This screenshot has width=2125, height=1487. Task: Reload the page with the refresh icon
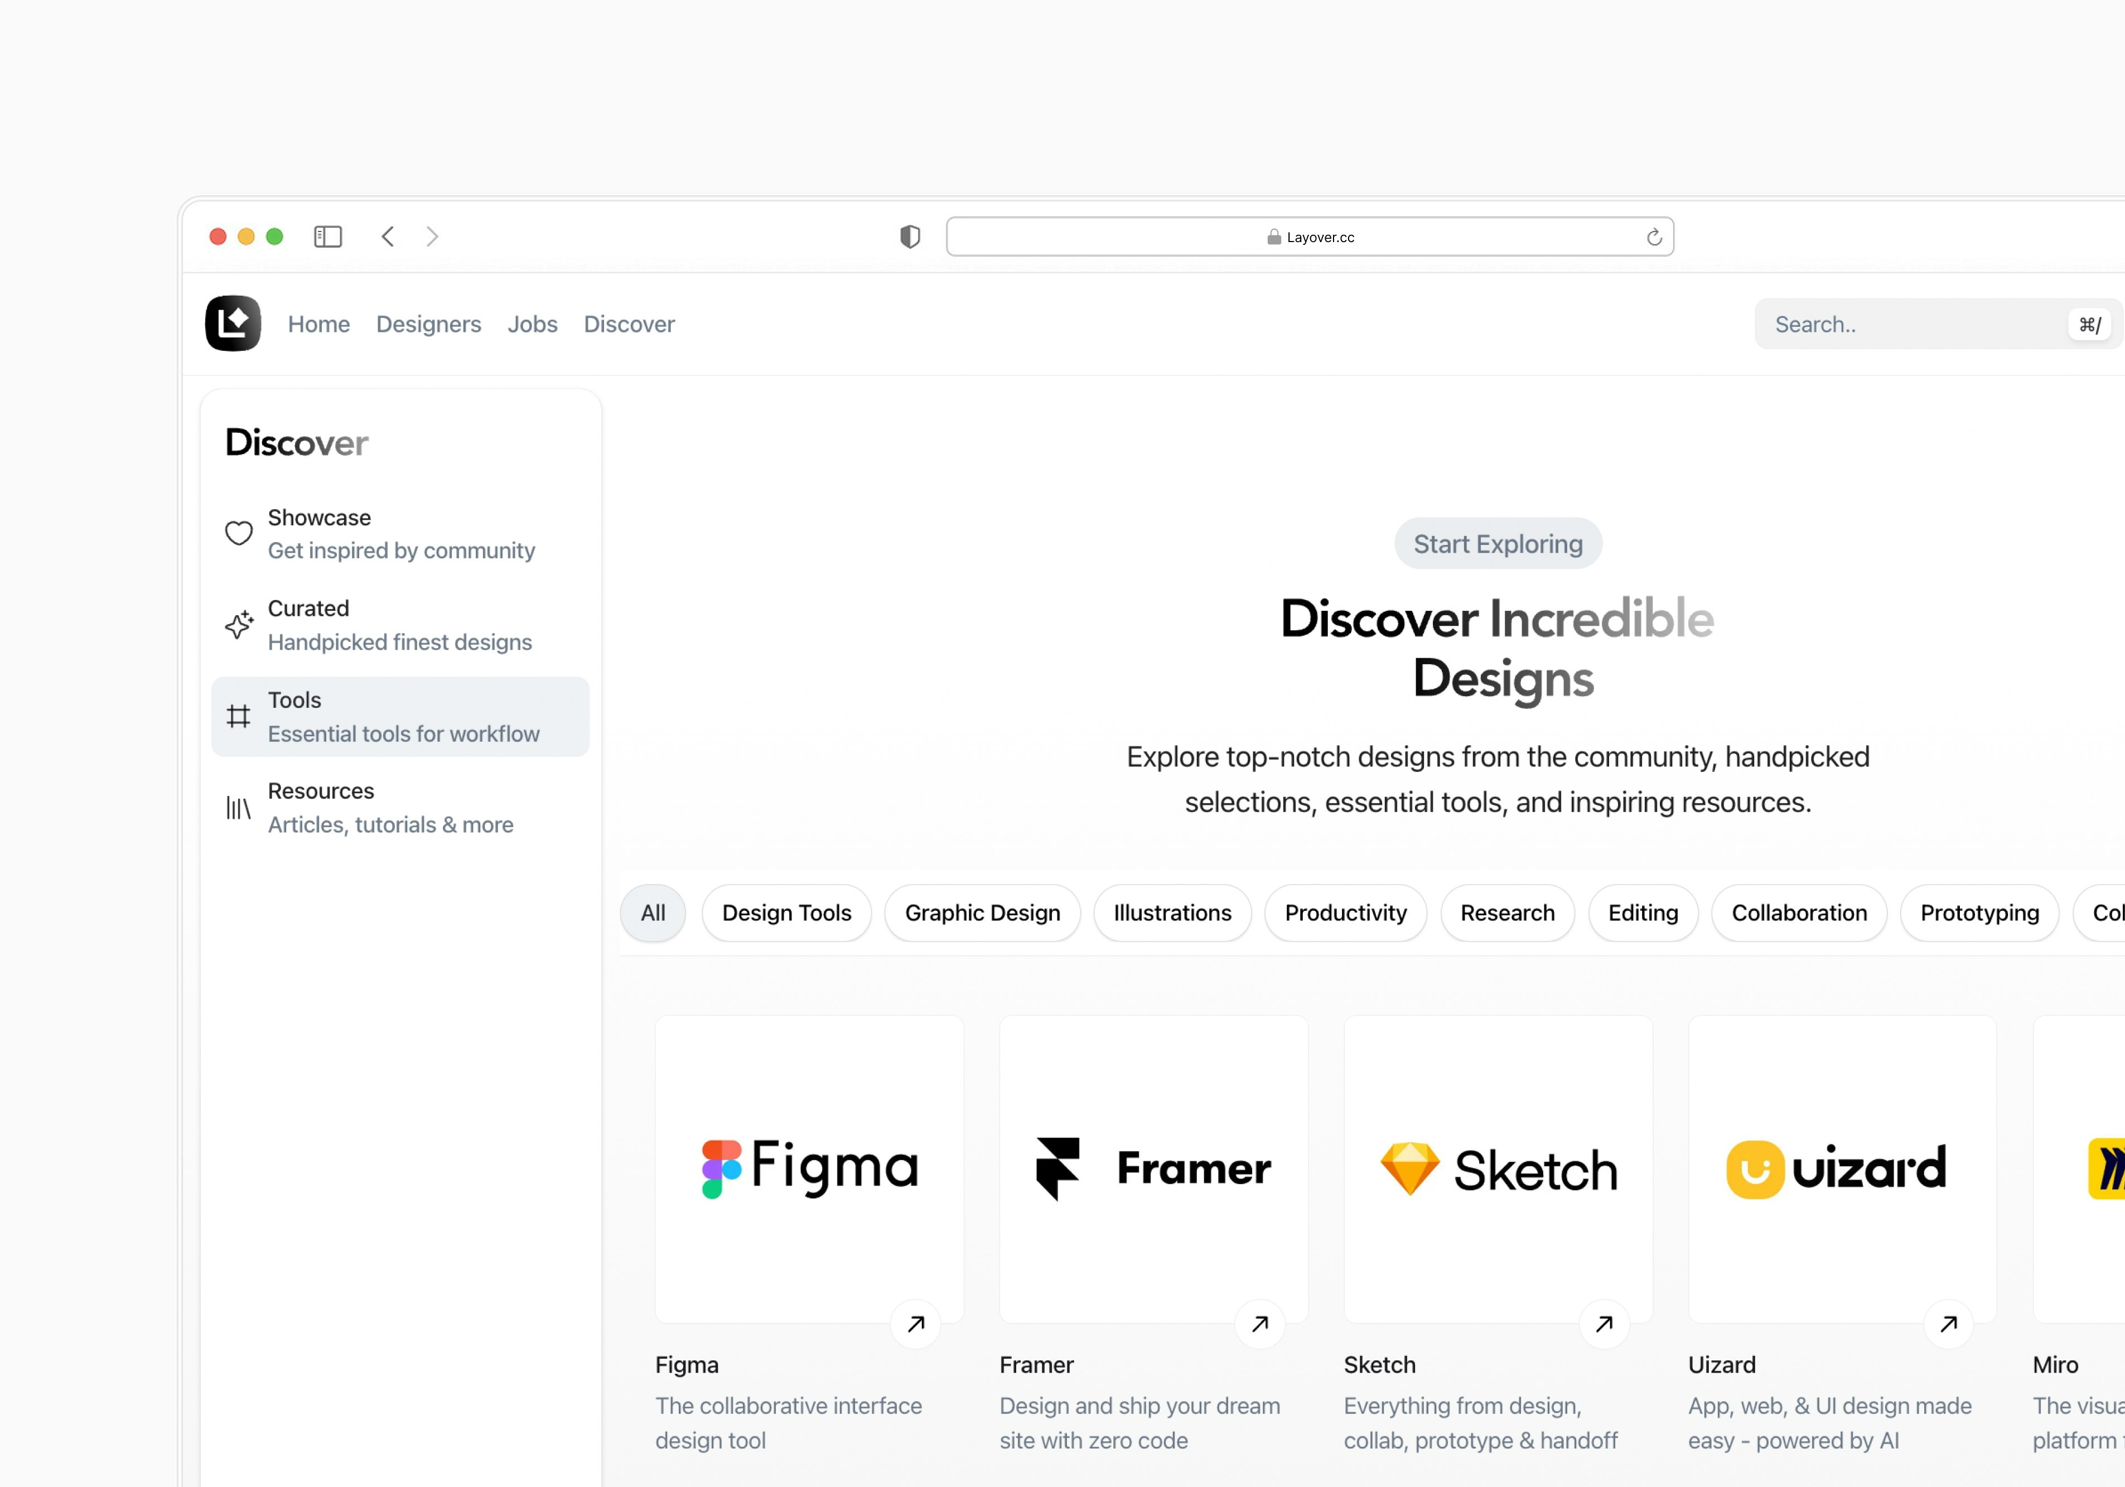(1654, 237)
